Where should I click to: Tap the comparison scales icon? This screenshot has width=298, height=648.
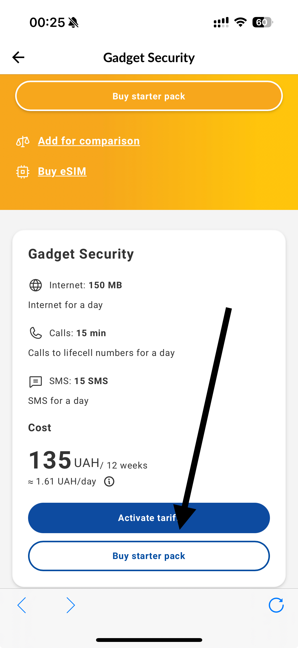point(23,141)
